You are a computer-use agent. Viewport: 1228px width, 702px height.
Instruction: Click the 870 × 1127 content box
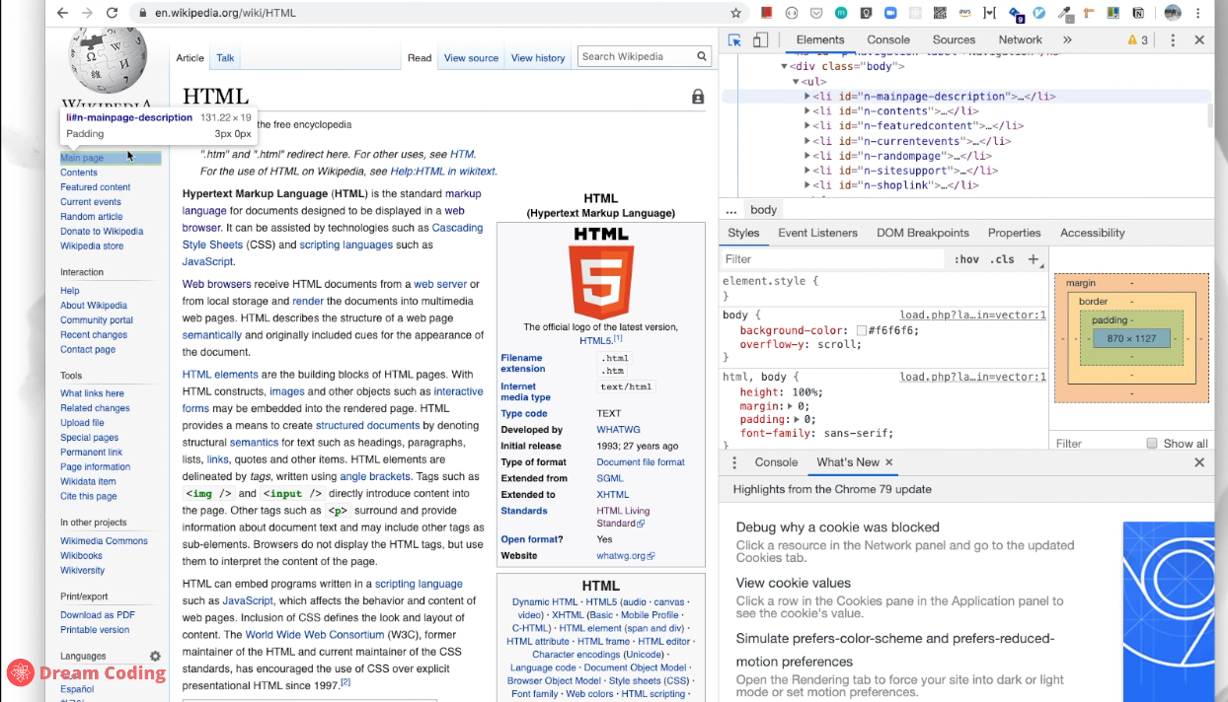[x=1131, y=338]
